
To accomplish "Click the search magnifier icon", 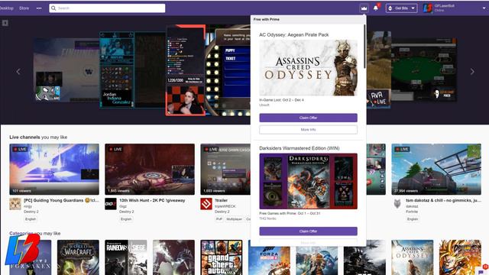I will tap(53, 8).
